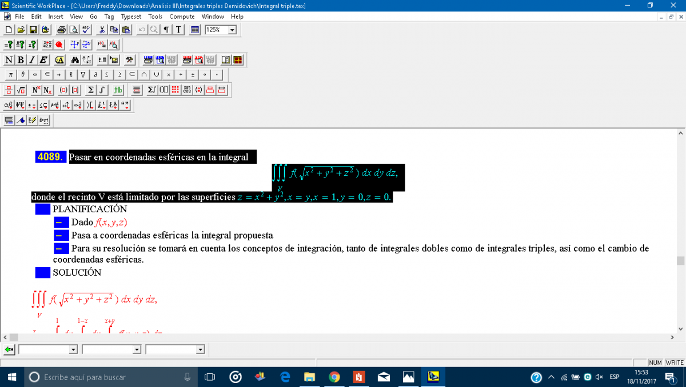Viewport: 686px width, 387px height.
Task: Insert the pi symbol
Action: point(10,75)
